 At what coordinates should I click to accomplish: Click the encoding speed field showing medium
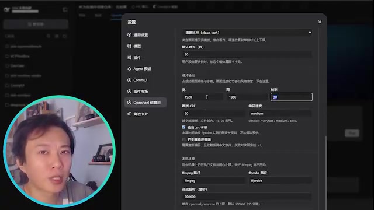(x=280, y=113)
